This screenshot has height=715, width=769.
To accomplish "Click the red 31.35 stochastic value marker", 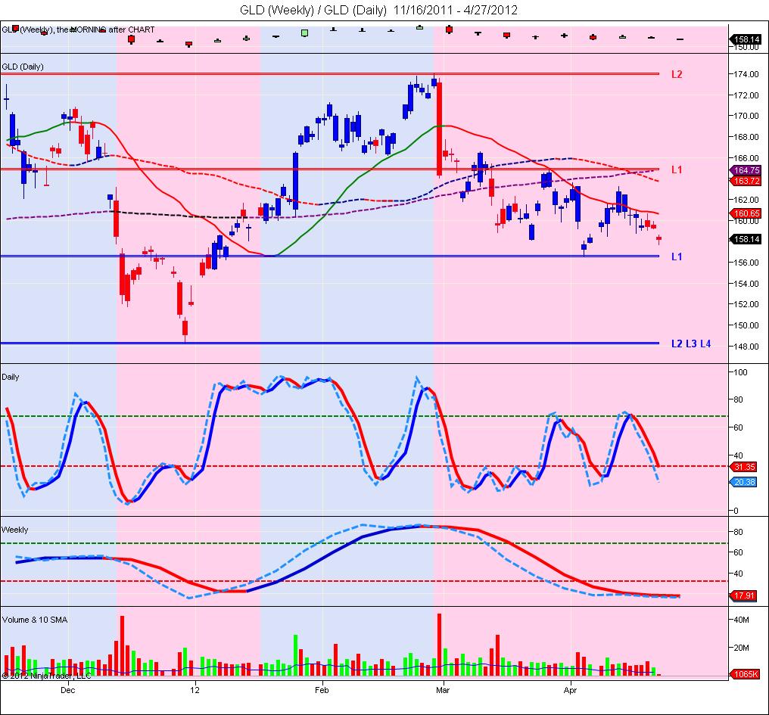I will (x=745, y=467).
